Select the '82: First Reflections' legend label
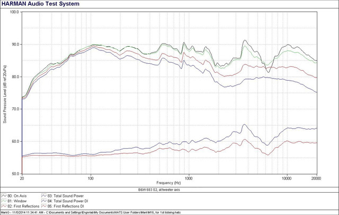Image resolution: width=339 pixels, height=215 pixels. (x=23, y=206)
